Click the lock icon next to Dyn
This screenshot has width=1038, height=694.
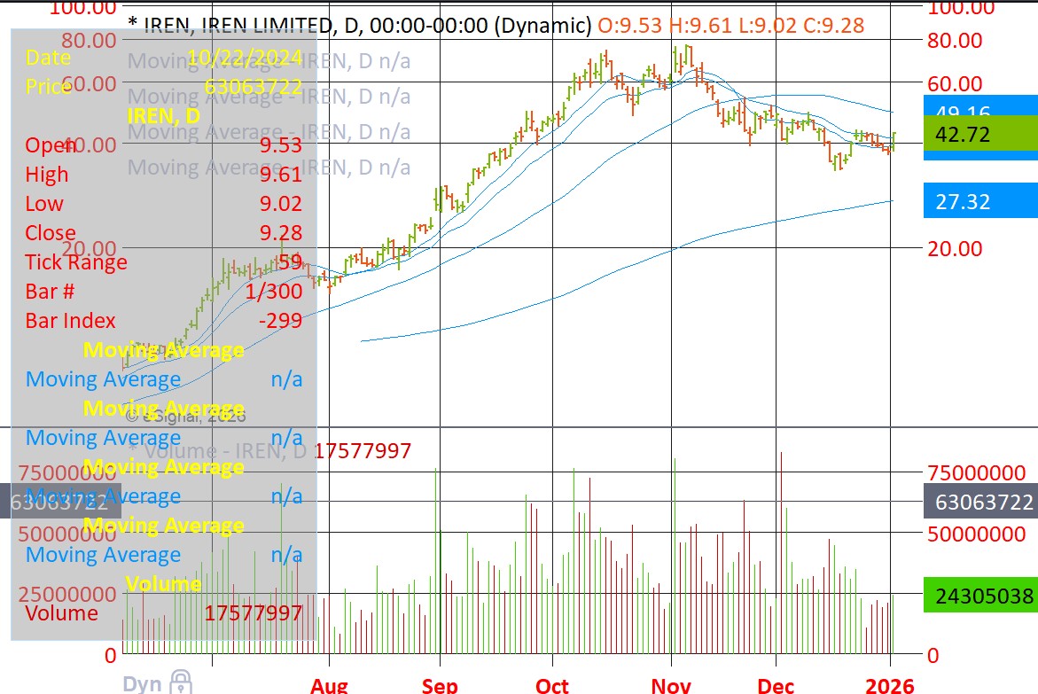pos(180,682)
